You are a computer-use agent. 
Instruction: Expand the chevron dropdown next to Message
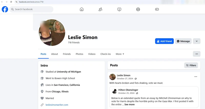[x=197, y=41]
